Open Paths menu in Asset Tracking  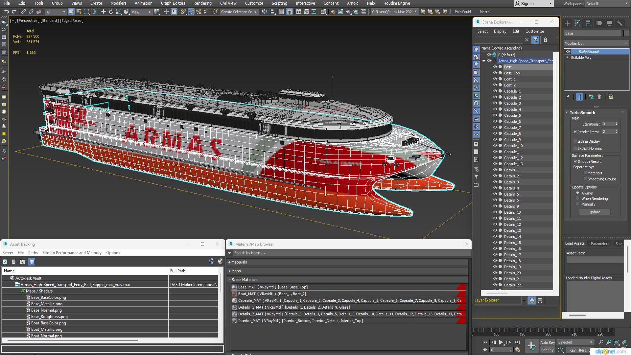(x=33, y=253)
